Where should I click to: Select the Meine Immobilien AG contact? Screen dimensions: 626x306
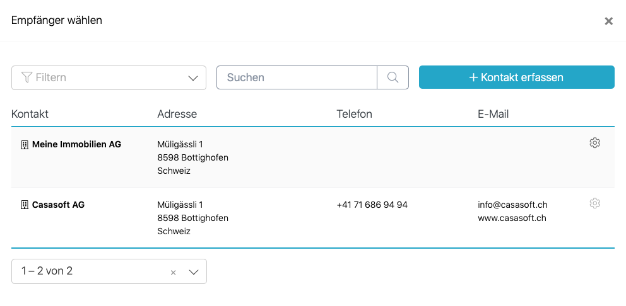click(x=76, y=145)
